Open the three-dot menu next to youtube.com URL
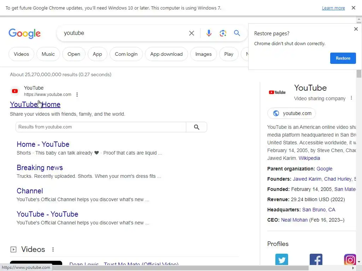362x271 pixels. pos(77,95)
